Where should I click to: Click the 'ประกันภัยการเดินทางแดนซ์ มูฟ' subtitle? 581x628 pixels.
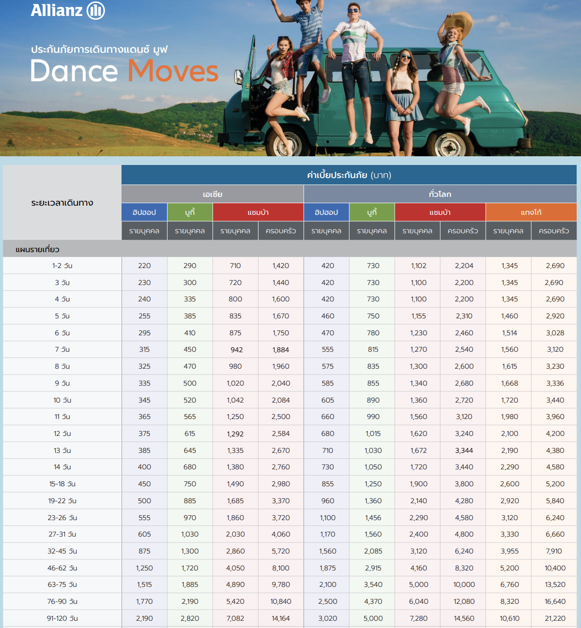(99, 49)
